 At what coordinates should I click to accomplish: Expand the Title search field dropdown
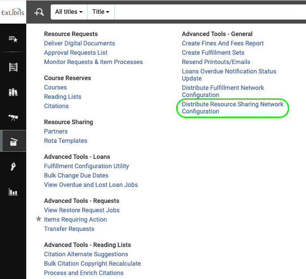(101, 12)
